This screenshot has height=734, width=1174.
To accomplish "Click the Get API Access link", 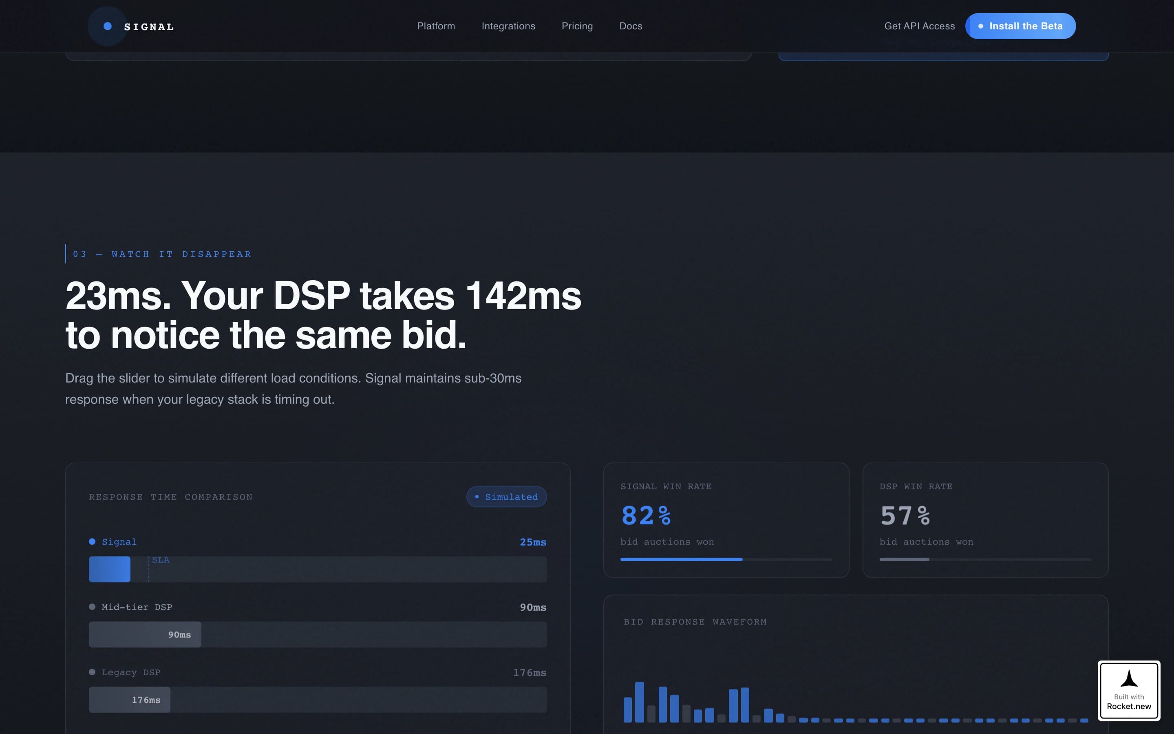I will click(x=919, y=26).
